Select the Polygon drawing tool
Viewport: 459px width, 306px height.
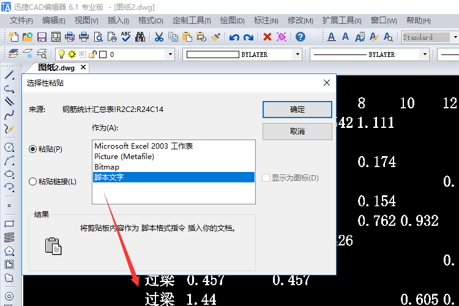click(x=9, y=251)
